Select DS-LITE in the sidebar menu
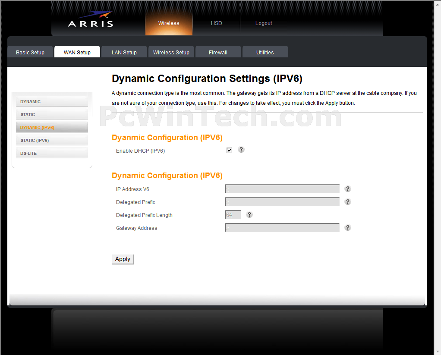This screenshot has width=441, height=355. click(52, 153)
